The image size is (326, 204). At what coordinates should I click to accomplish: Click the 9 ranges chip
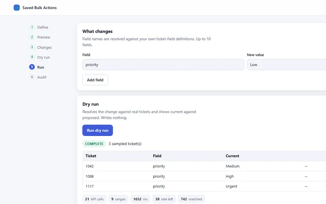[118, 199]
